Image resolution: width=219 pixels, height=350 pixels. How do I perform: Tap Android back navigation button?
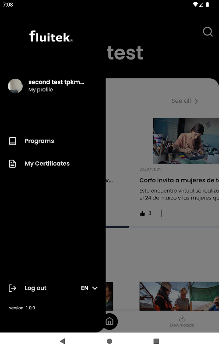coord(63,341)
